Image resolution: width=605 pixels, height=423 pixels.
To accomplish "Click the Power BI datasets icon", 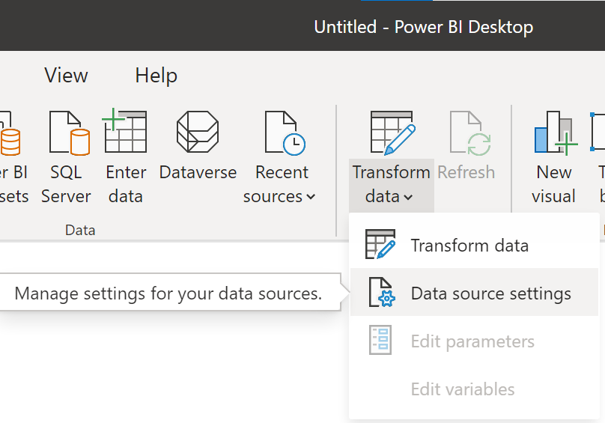I will [8, 133].
